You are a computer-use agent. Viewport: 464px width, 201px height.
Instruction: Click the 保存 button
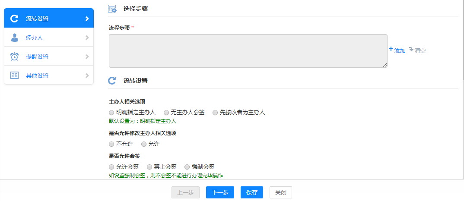[251, 192]
